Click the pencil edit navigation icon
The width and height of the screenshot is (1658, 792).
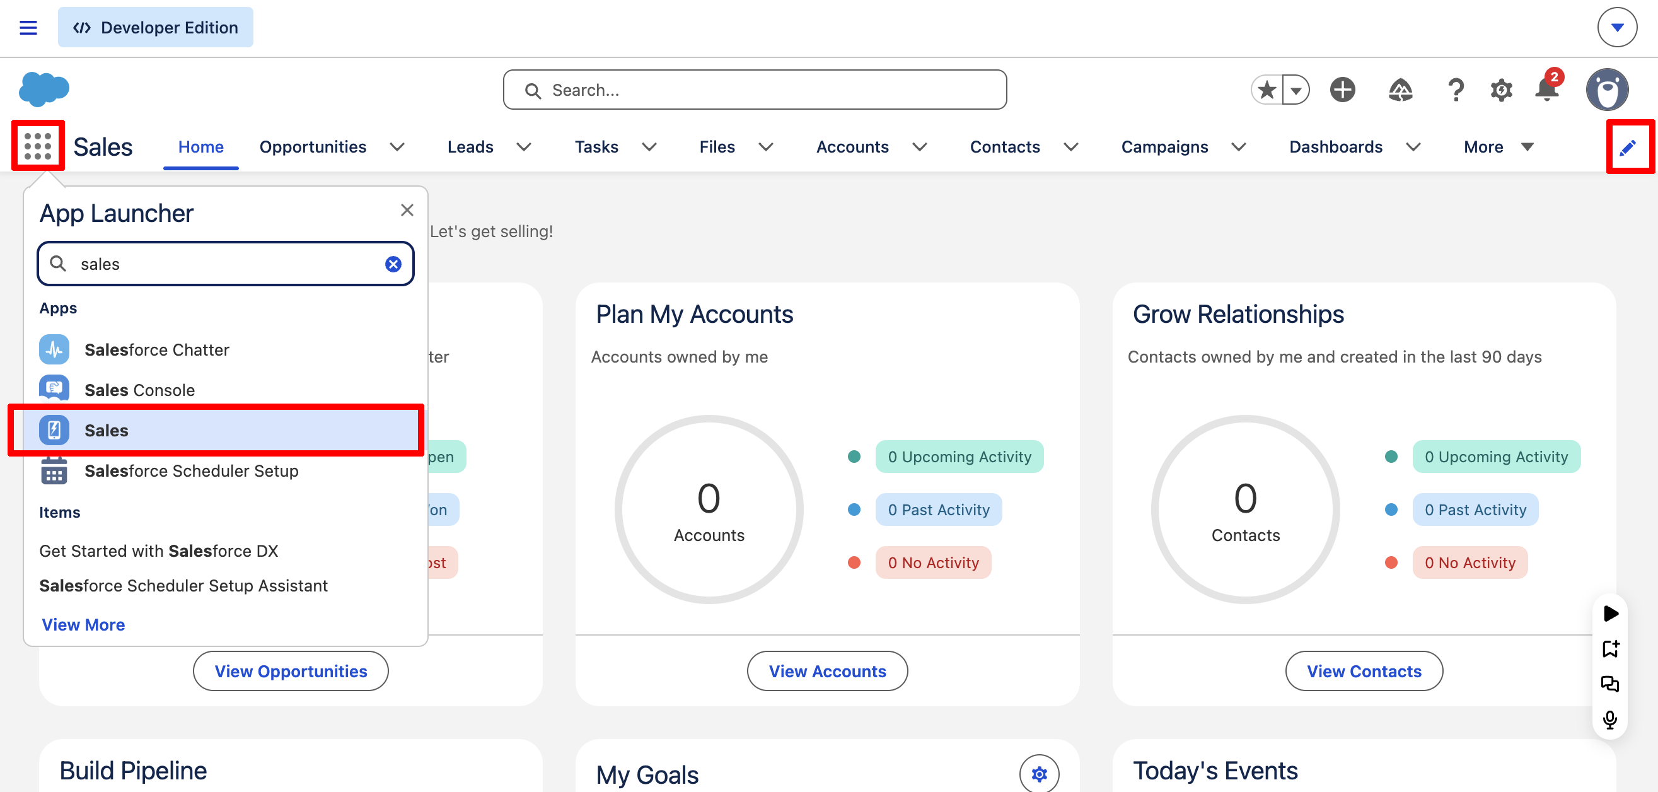[x=1628, y=147]
